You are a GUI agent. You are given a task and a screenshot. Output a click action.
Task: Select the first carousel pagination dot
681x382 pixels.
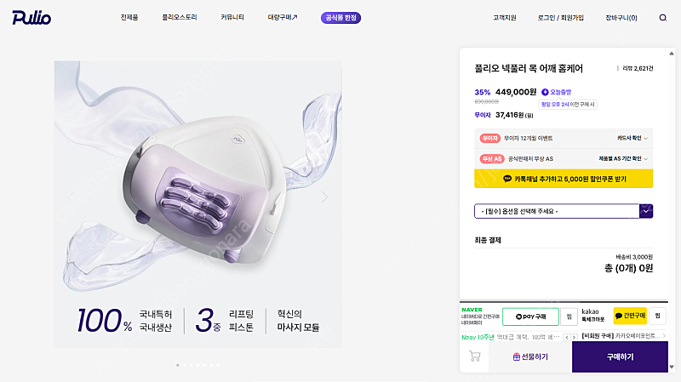tap(177, 365)
